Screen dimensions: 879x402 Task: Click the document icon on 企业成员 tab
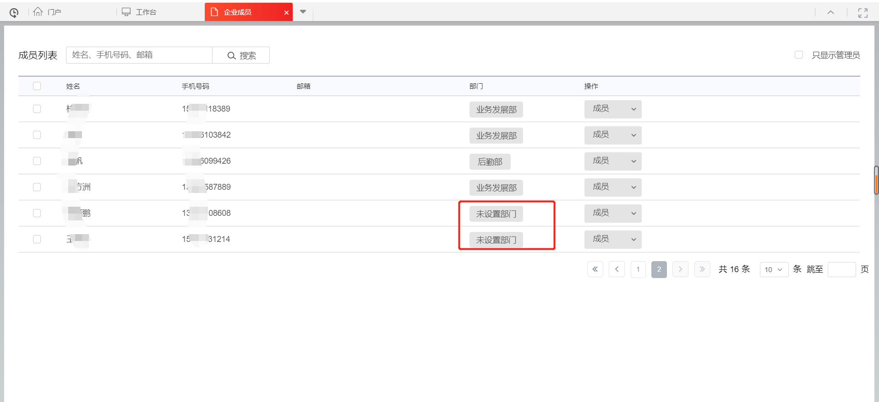(214, 12)
